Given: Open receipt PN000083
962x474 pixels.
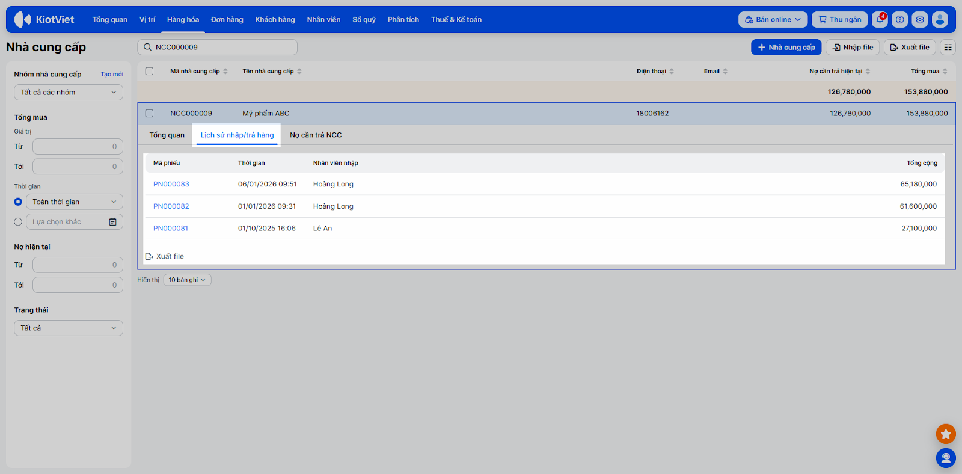Looking at the screenshot, I should click(x=171, y=184).
